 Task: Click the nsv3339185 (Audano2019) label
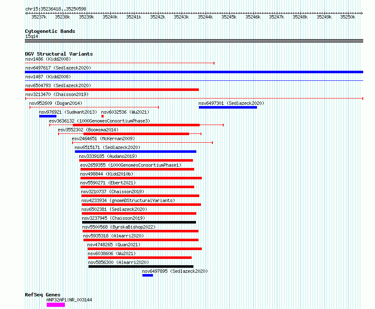click(x=108, y=156)
